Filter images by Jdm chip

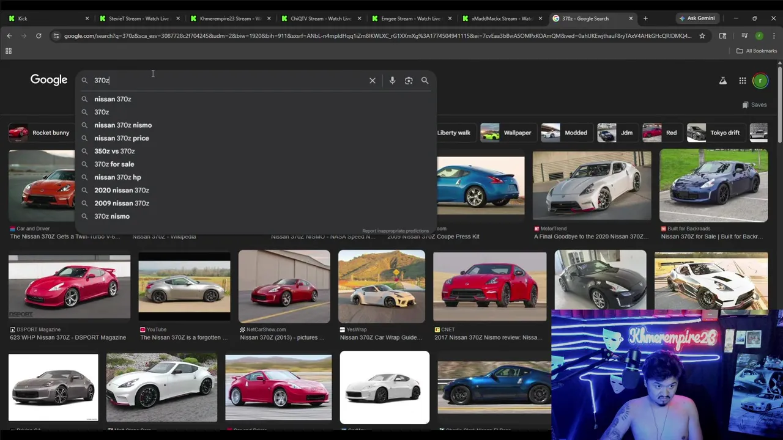[617, 133]
